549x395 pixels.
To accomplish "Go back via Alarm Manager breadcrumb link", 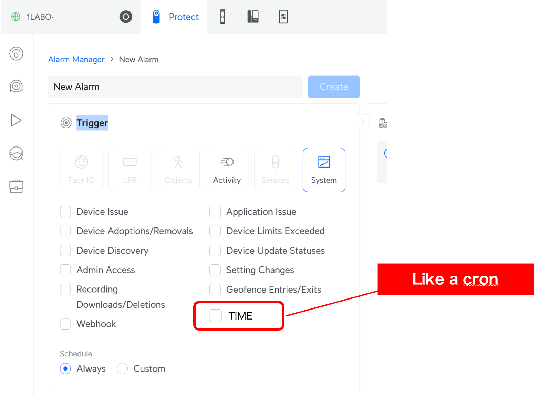I will point(76,60).
